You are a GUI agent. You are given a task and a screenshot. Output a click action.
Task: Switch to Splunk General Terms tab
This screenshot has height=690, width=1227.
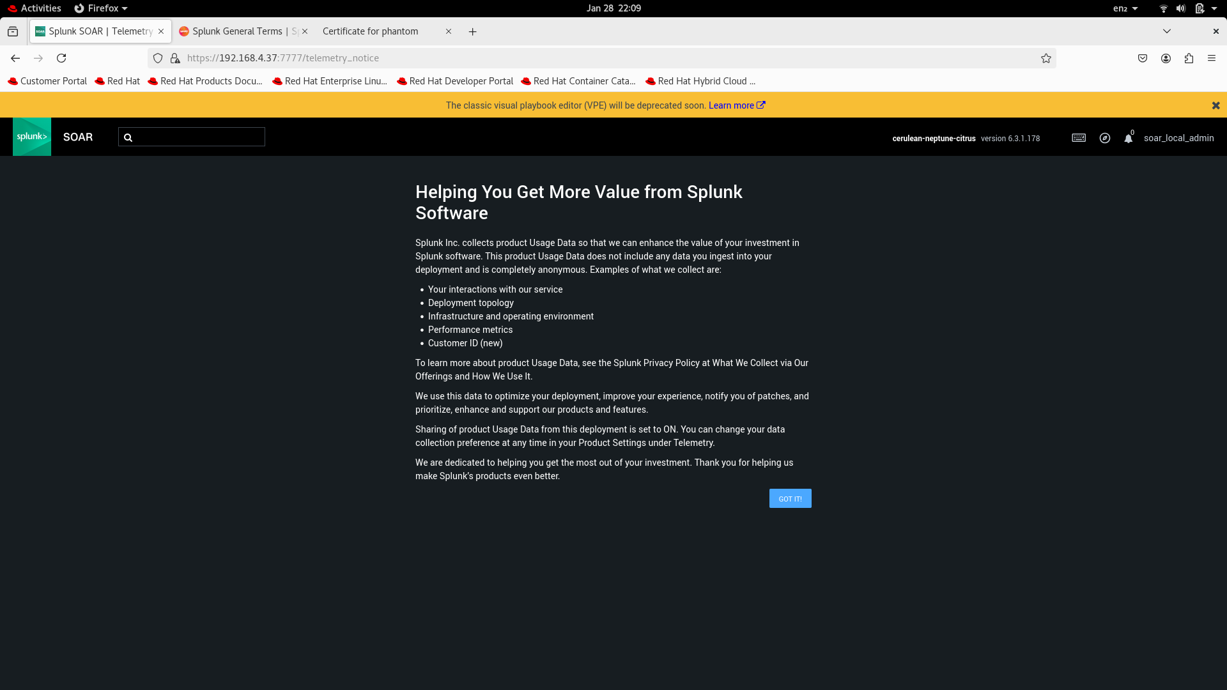[238, 31]
